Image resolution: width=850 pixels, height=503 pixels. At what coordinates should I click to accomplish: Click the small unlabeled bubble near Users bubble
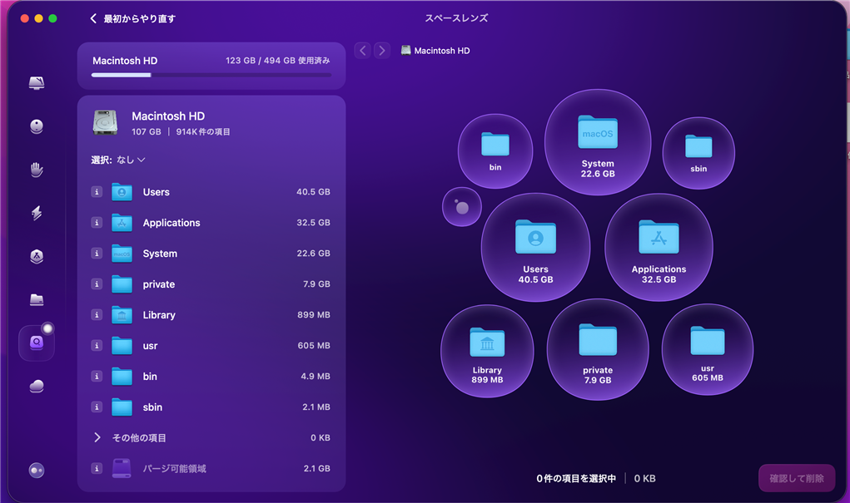(x=462, y=207)
